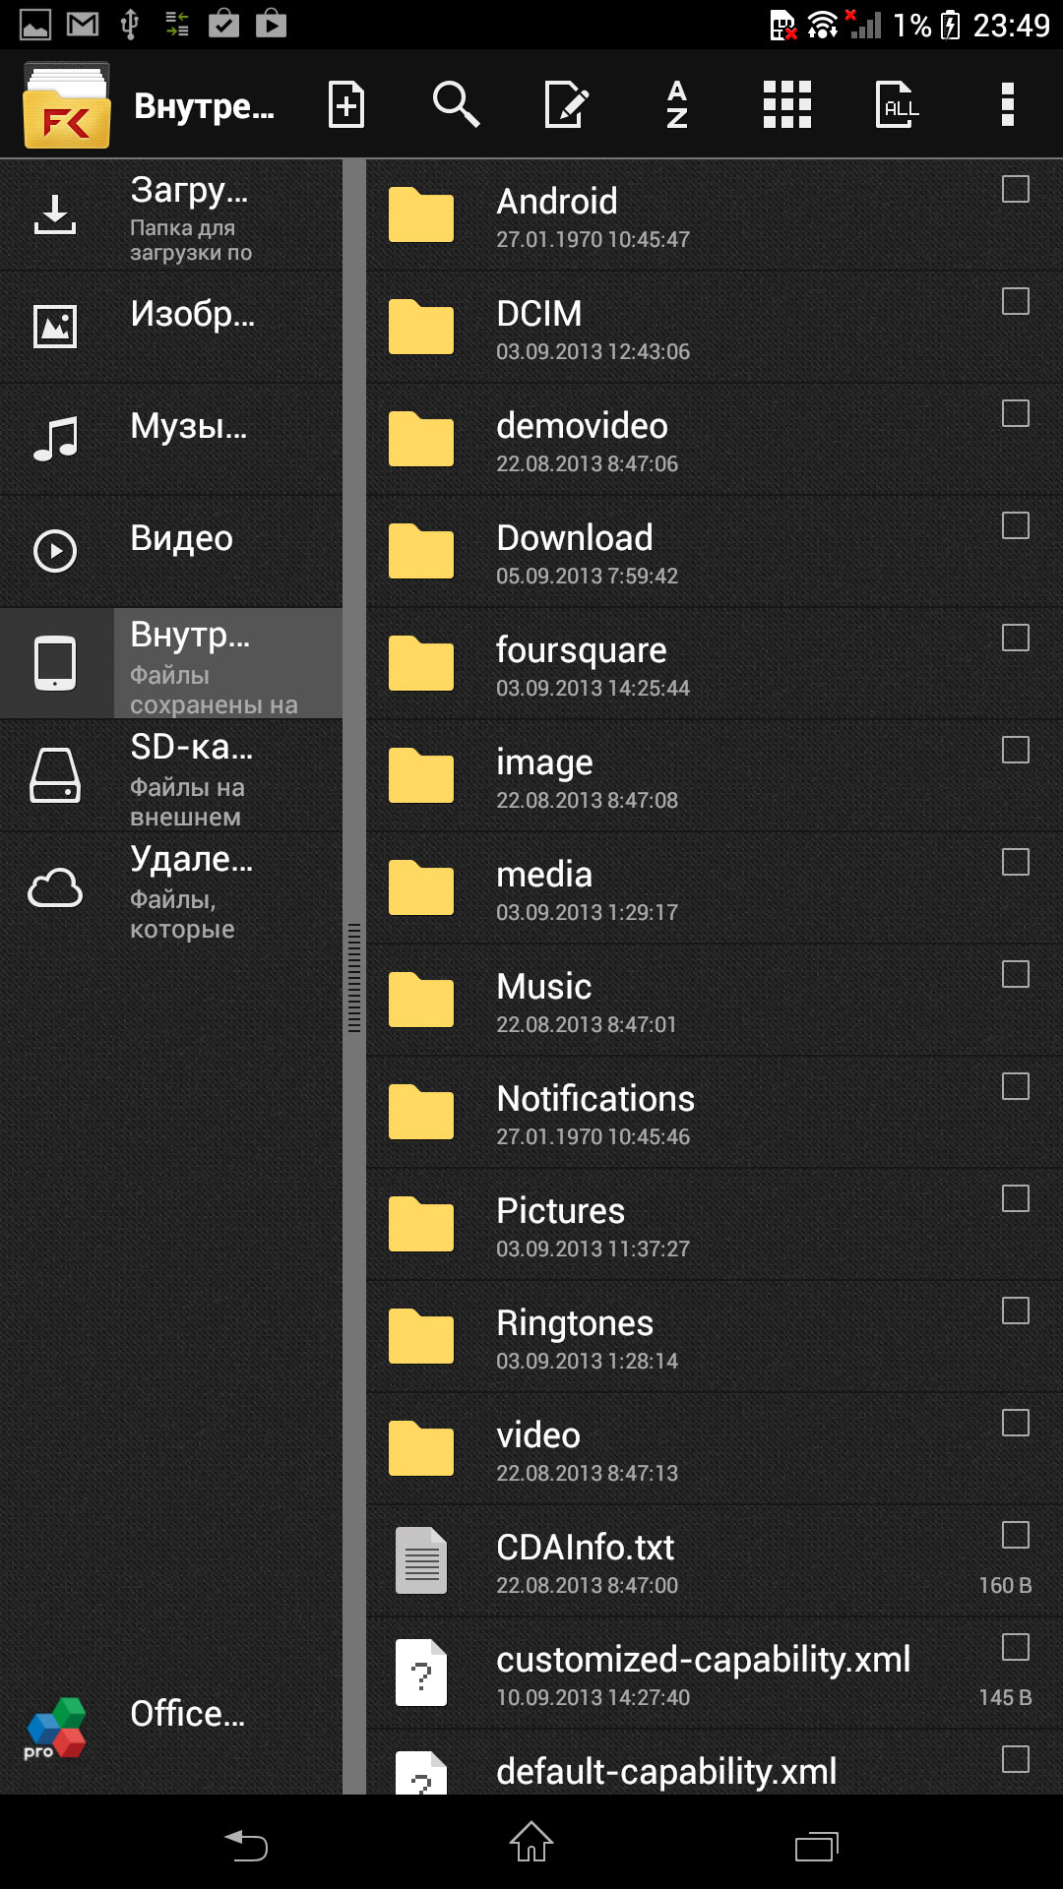Check the Android folder checkbox
The image size is (1063, 1889).
1015,189
